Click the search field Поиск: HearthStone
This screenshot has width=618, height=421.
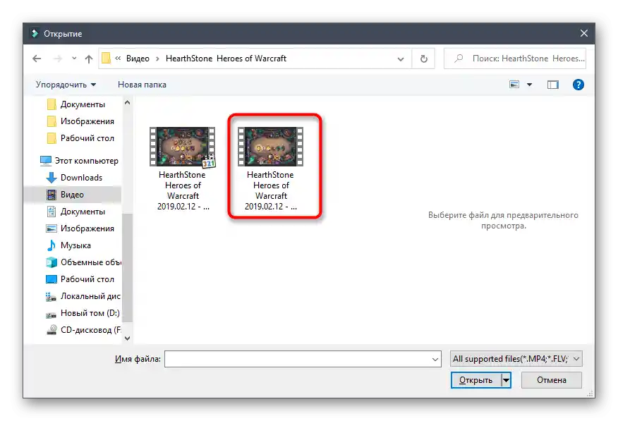pos(515,59)
